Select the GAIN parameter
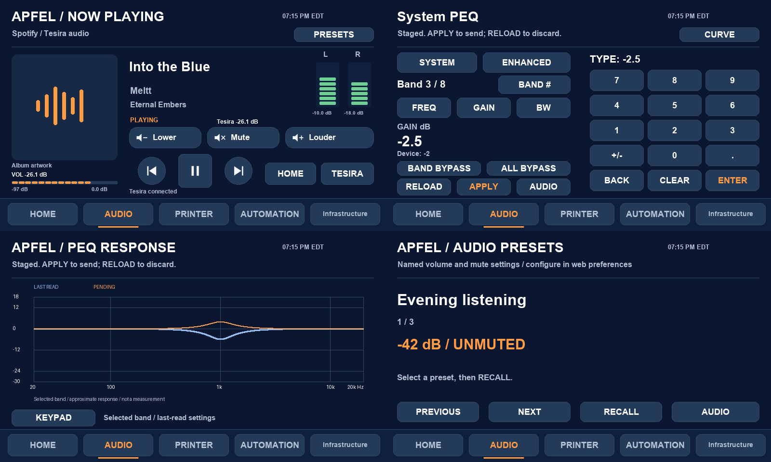Screen dimensions: 771x462 (484, 108)
